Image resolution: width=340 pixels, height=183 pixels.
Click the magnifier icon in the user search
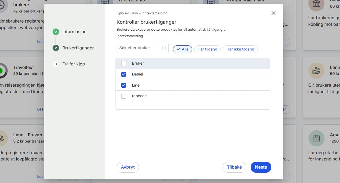[164, 48]
